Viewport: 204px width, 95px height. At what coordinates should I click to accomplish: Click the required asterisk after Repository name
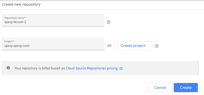point(25,18)
